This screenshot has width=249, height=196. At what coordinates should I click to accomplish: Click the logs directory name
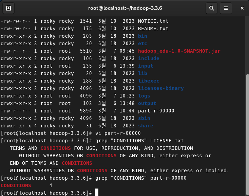pyautogui.click(x=144, y=96)
